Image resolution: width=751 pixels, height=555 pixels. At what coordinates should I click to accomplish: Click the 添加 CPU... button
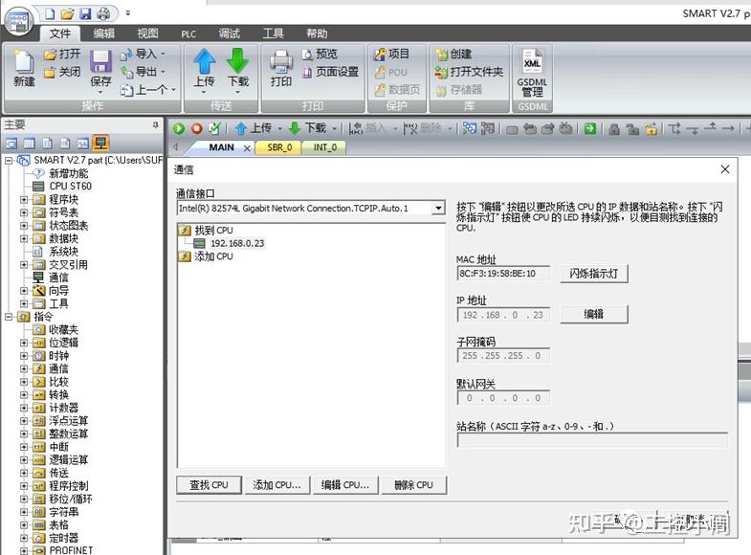(276, 484)
